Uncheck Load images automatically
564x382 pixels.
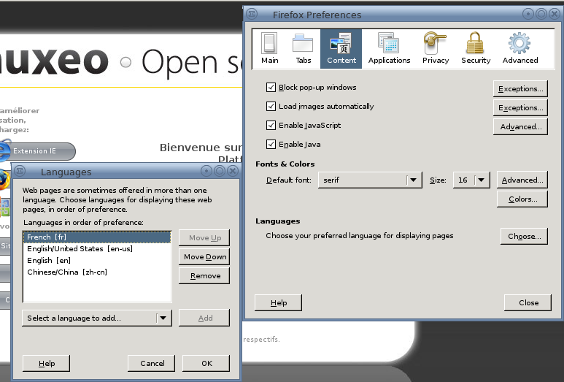271,106
